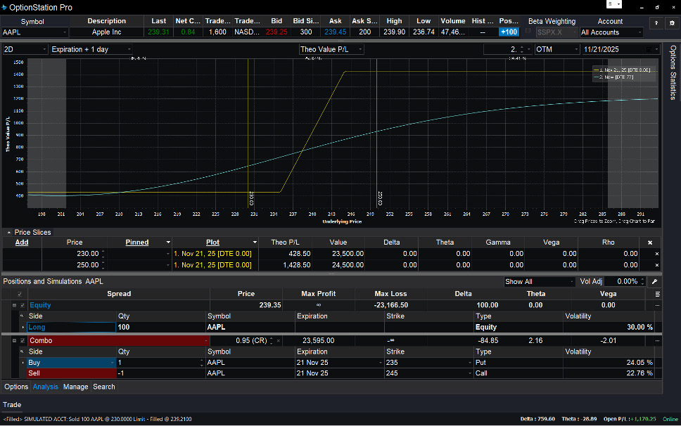Image resolution: width=681 pixels, height=426 pixels.
Task: Click the help question mark icon
Action: [x=656, y=23]
